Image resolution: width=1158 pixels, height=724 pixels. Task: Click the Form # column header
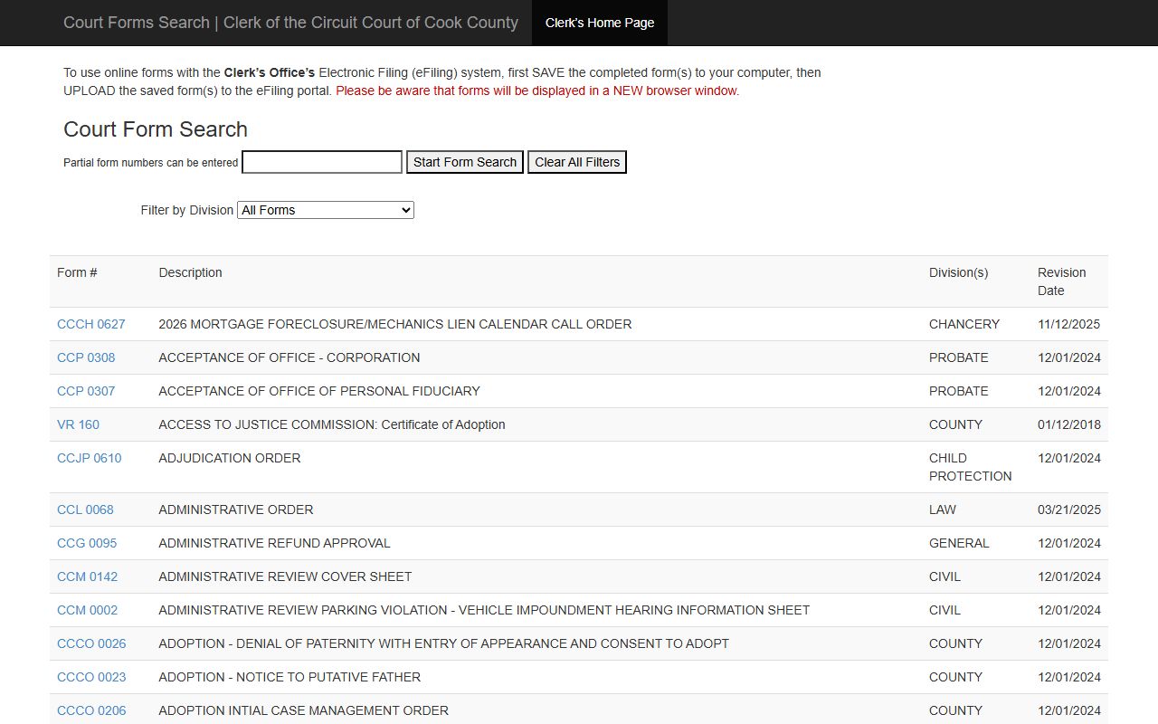tap(77, 272)
